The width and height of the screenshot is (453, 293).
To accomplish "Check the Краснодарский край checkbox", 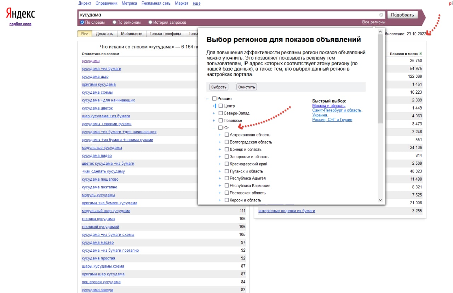I will pos(227,164).
